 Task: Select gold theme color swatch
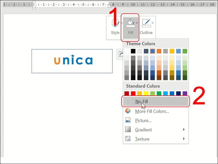(x=172, y=51)
